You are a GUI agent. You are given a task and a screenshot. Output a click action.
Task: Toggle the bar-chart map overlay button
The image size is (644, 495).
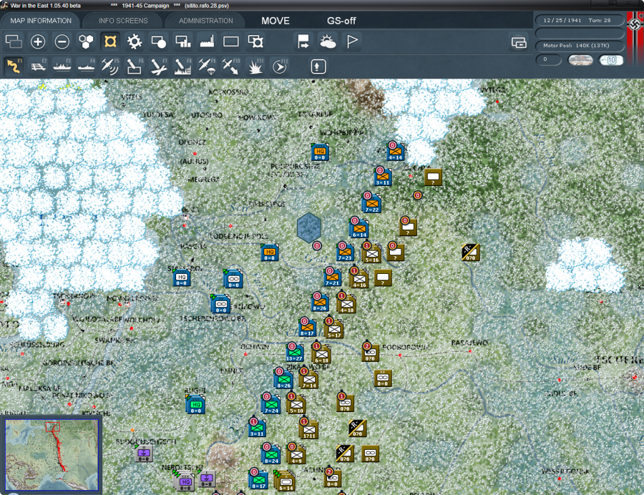click(183, 41)
